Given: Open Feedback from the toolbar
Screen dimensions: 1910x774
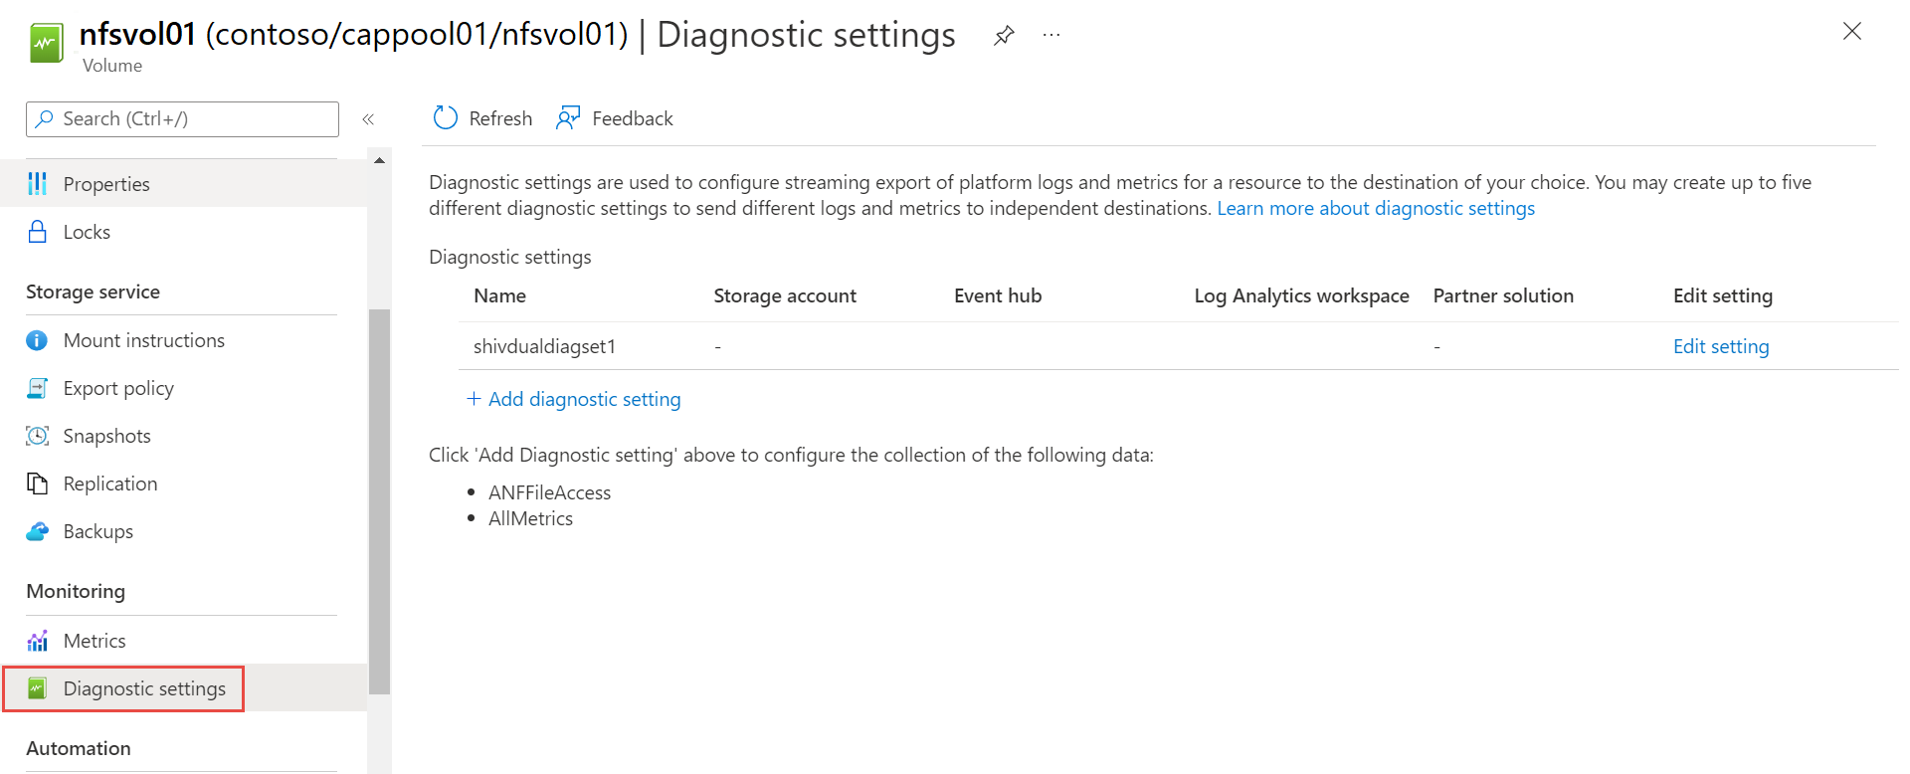Looking at the screenshot, I should point(614,117).
